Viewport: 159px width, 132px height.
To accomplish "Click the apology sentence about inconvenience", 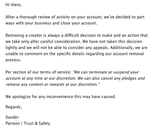I will point(60,96).
